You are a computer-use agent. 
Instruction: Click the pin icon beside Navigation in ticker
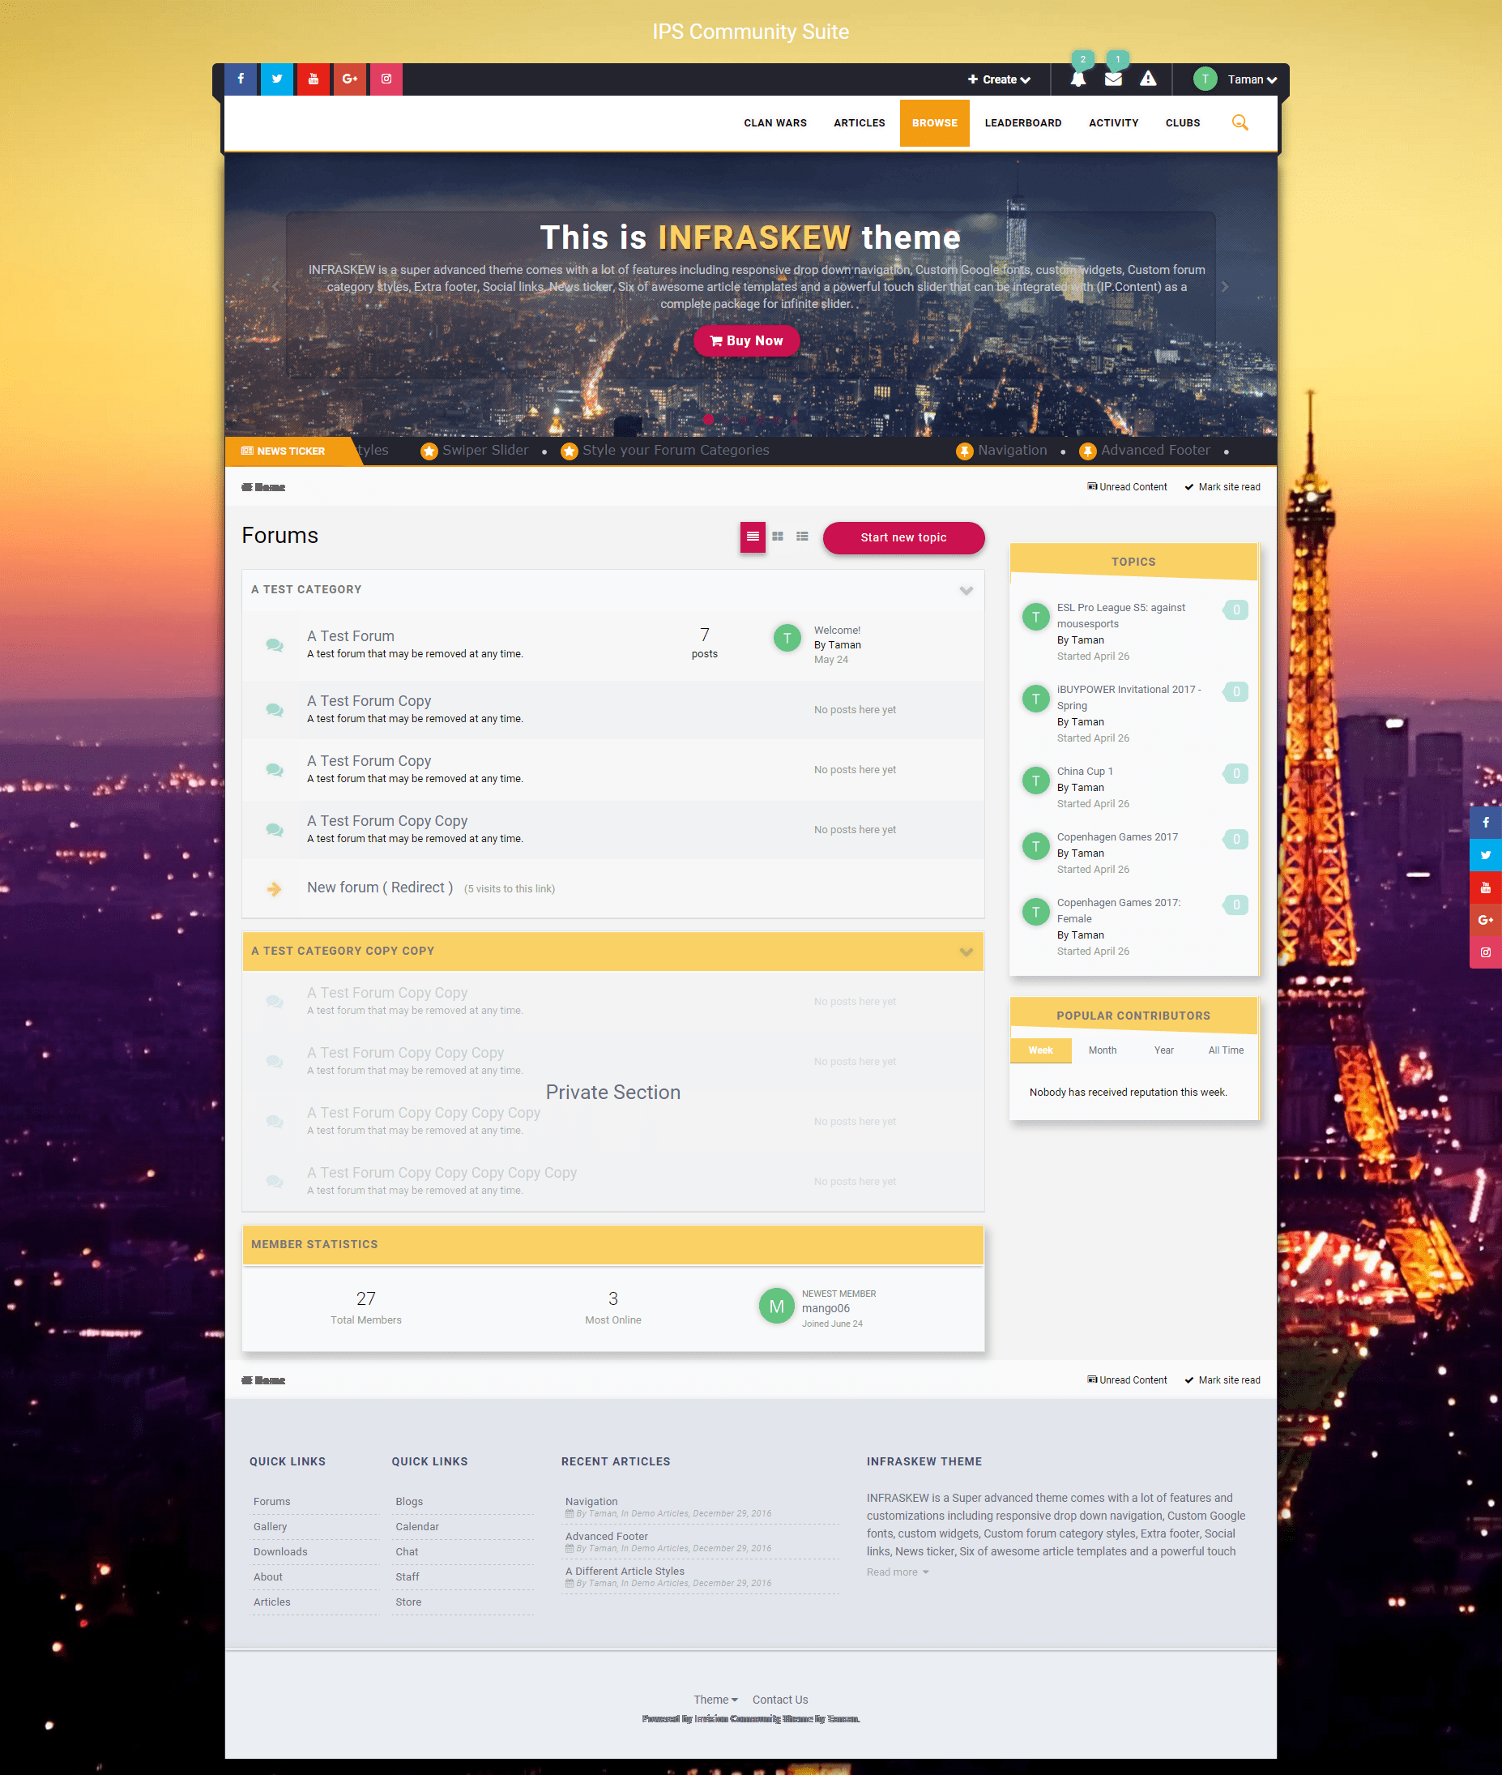tap(964, 451)
